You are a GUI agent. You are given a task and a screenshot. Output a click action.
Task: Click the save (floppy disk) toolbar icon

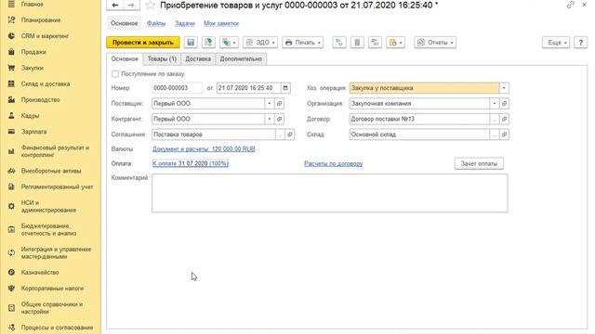pos(191,43)
